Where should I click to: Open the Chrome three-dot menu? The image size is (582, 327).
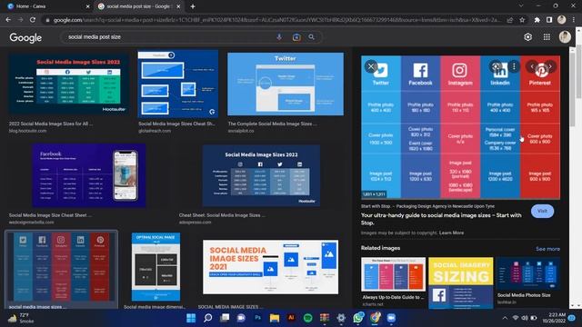point(574,20)
